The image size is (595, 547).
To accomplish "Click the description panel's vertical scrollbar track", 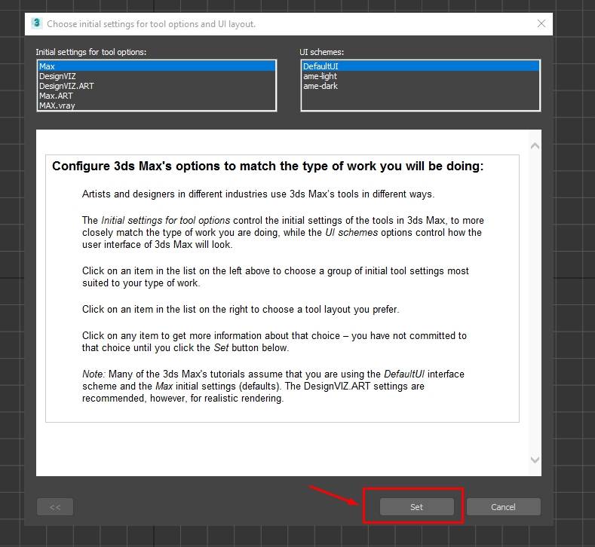I will 535,301.
